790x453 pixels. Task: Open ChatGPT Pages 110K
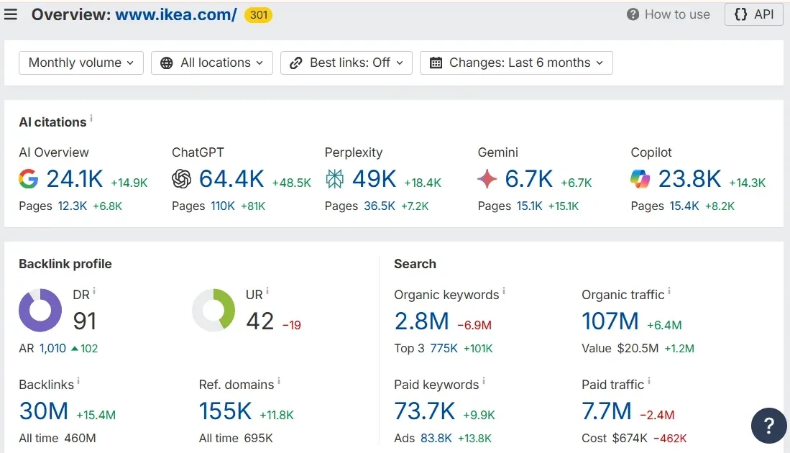pyautogui.click(x=223, y=206)
